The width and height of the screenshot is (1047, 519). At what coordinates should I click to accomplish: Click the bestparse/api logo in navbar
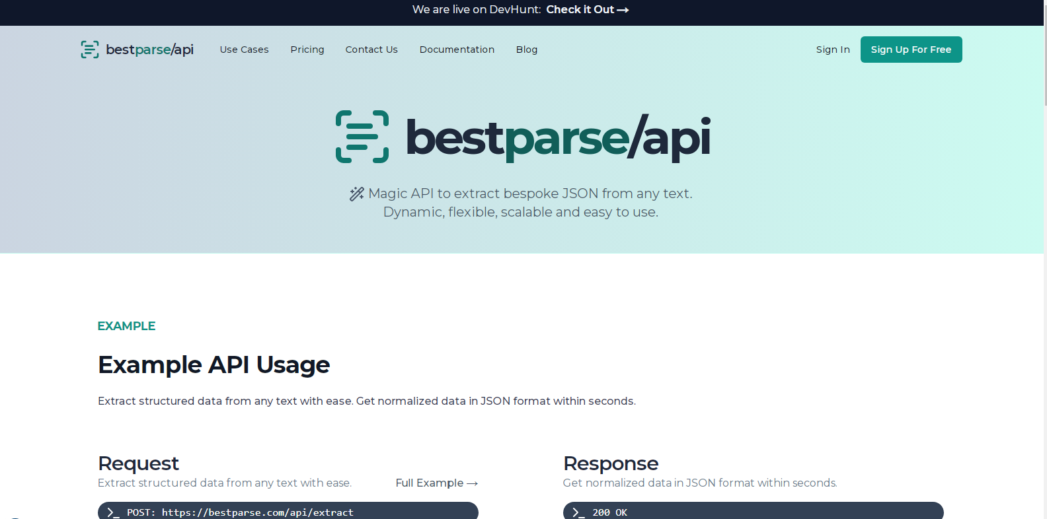[x=137, y=50]
